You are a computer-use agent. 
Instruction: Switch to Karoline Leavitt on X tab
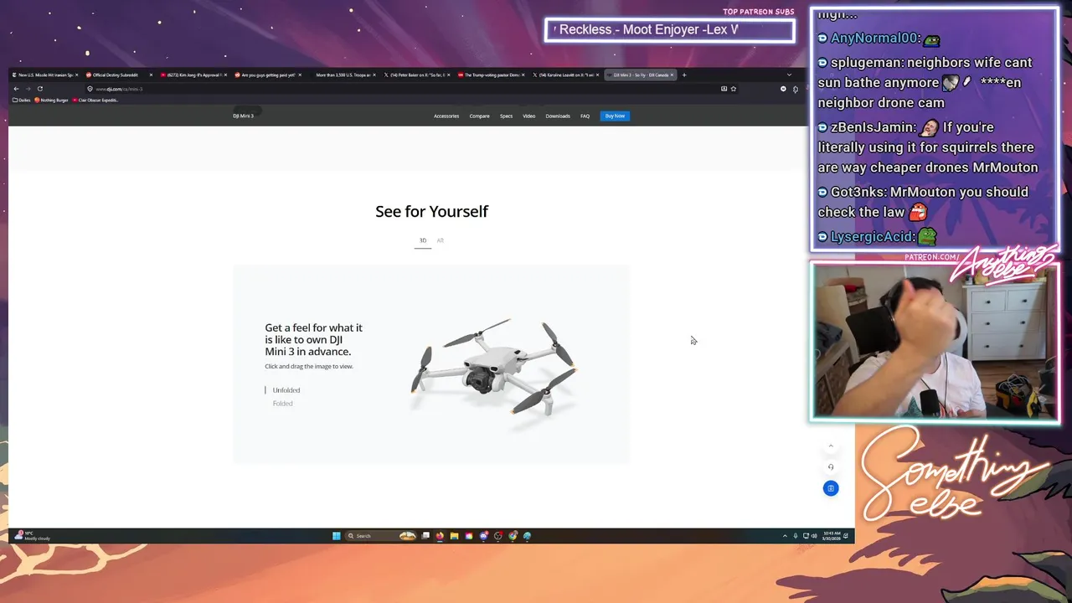click(565, 75)
